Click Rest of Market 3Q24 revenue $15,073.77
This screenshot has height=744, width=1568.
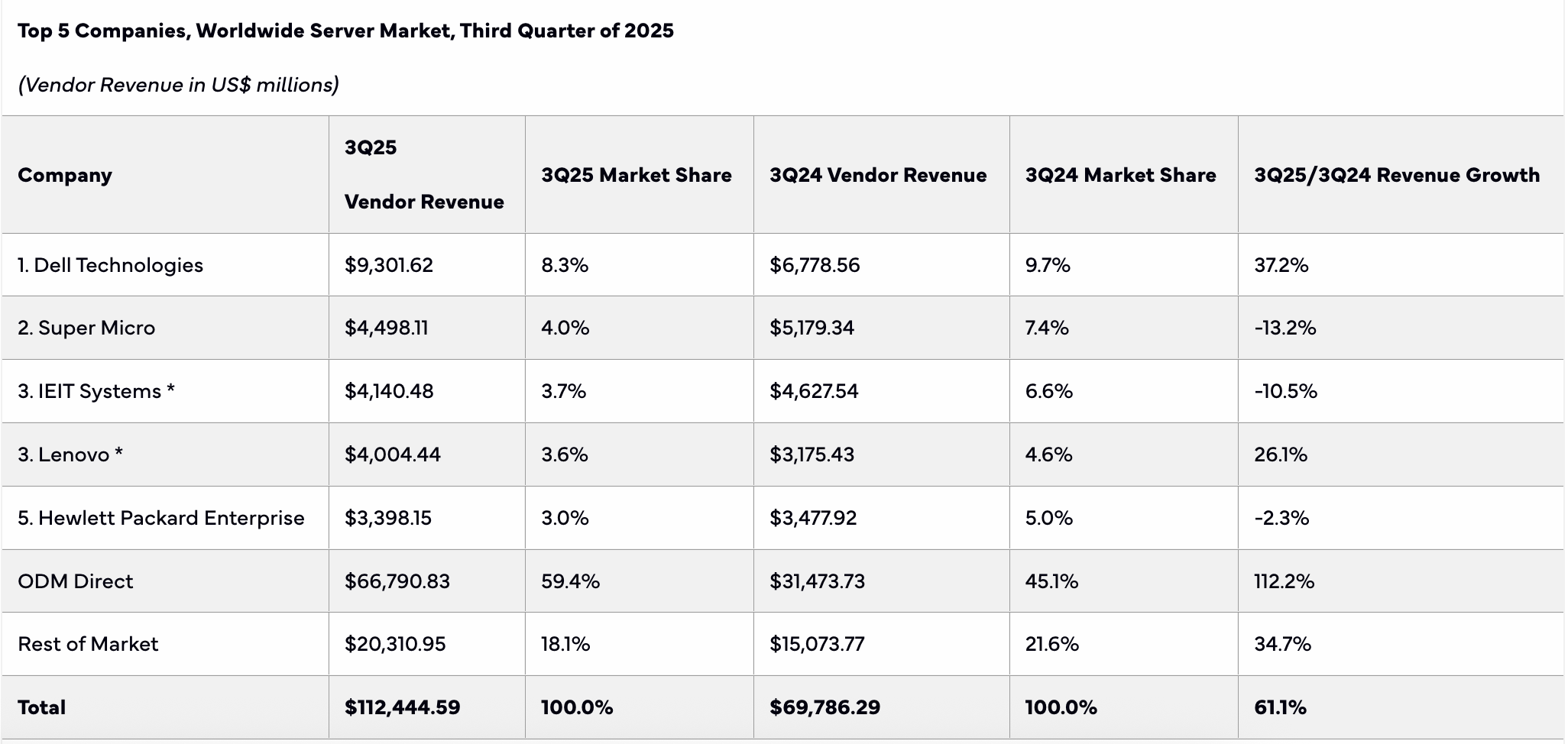click(x=817, y=644)
